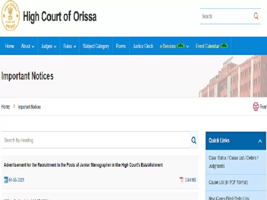Open Case Status / Cause List quick link
Screen dimensions: 267x200
[234, 162]
